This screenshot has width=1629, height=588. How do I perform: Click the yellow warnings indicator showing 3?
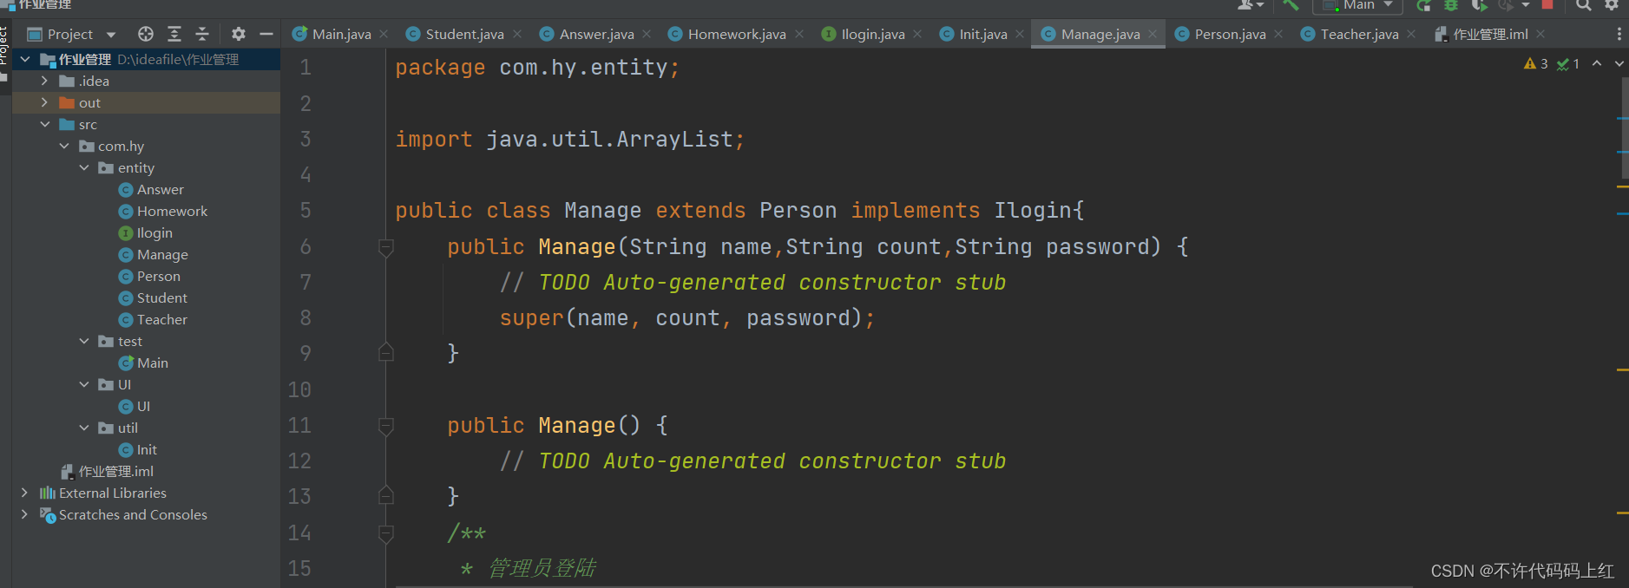point(1536,64)
